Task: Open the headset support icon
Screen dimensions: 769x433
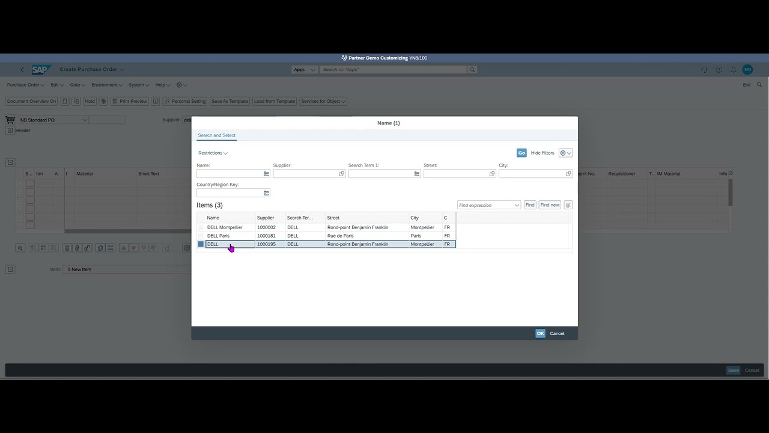Action: [704, 70]
